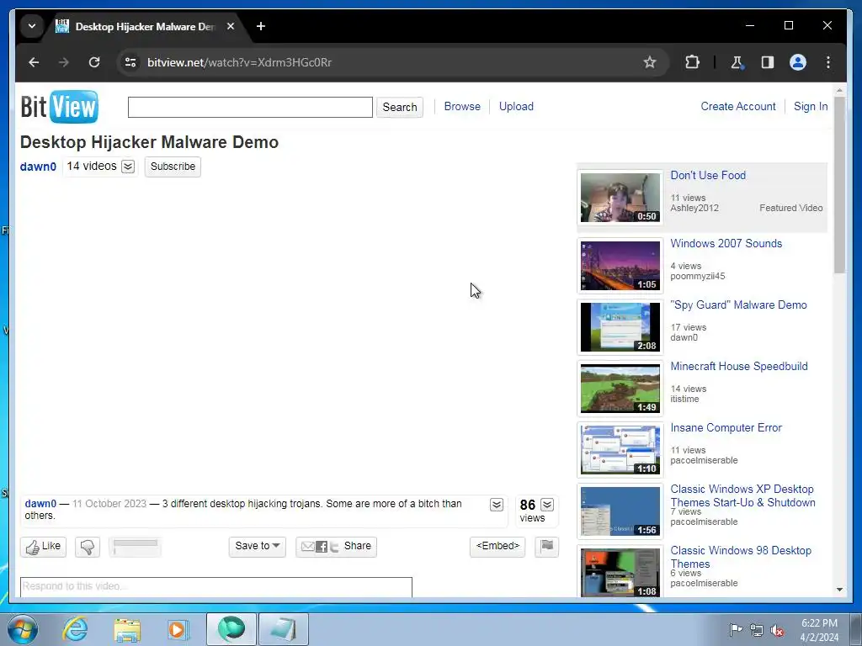
Task: Open the Minecraft House Speedbuild thumbnail
Action: pyautogui.click(x=620, y=389)
